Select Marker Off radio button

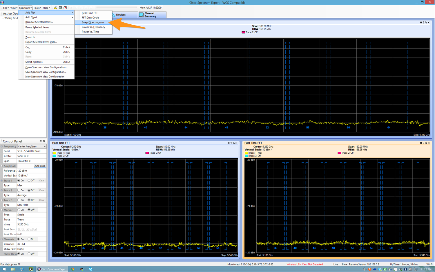pos(29,210)
